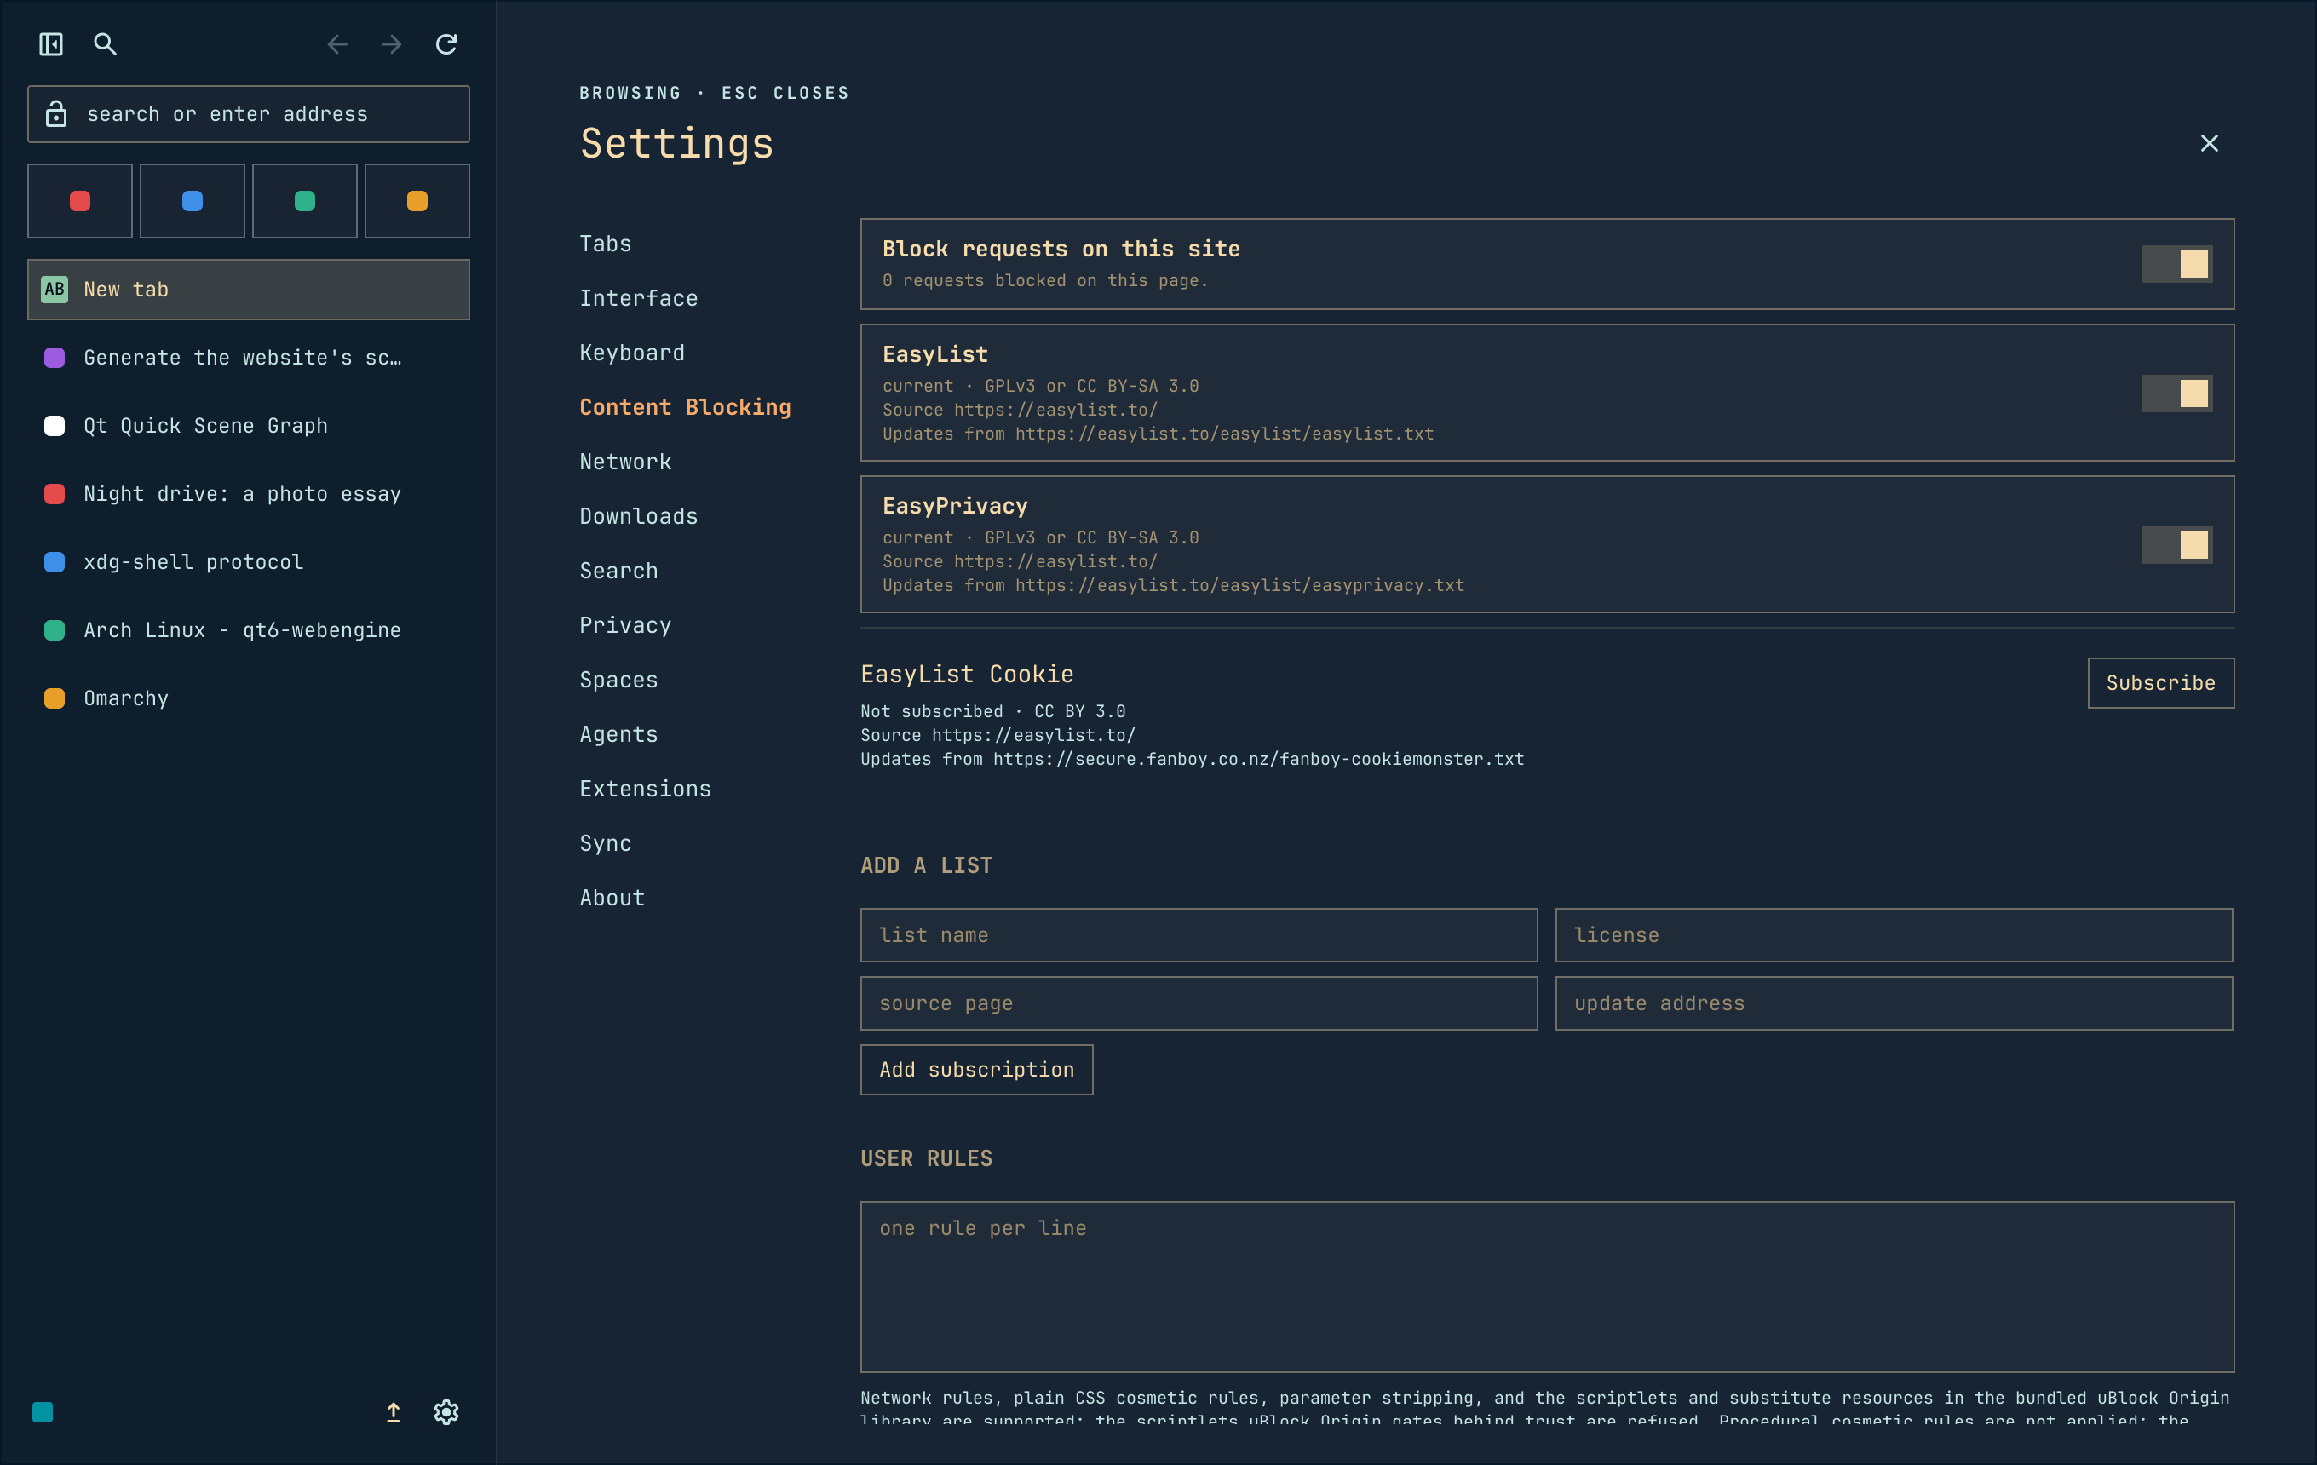This screenshot has width=2317, height=1465.
Task: Open settings via the gear icon
Action: coord(446,1412)
